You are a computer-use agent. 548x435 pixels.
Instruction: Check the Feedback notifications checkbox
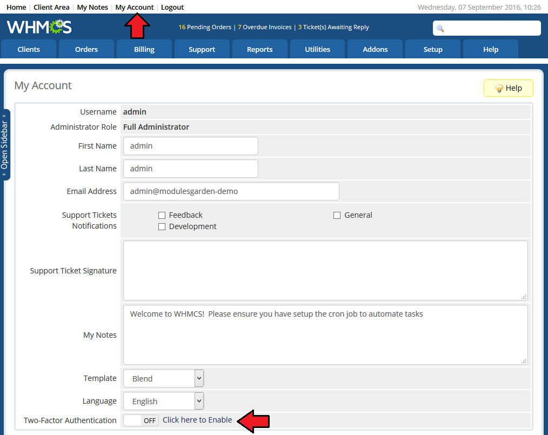click(162, 215)
